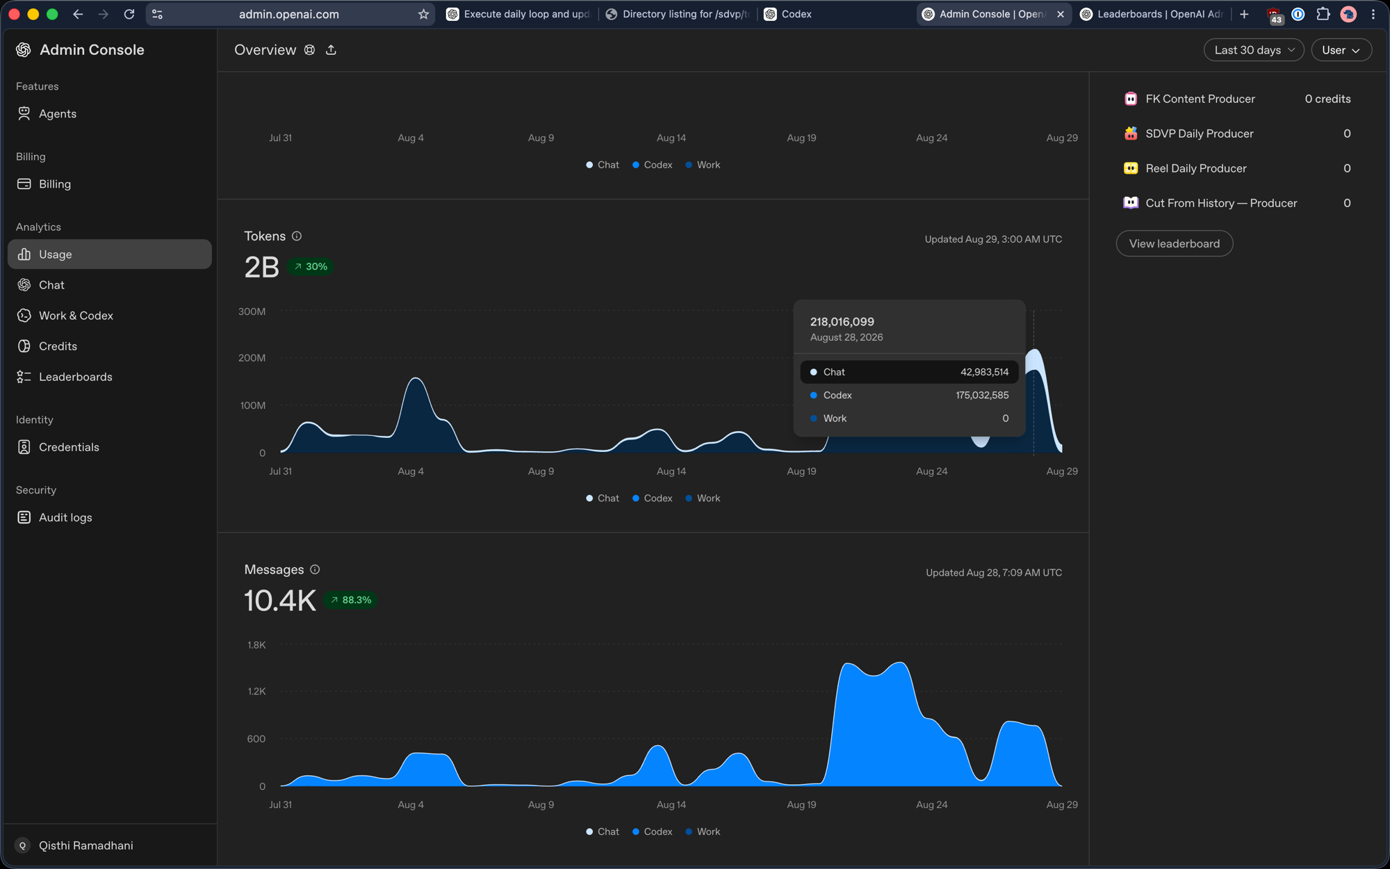Screen dimensions: 1390x869
Task: Click the address bar URL admin.openai.com
Action: (x=289, y=14)
